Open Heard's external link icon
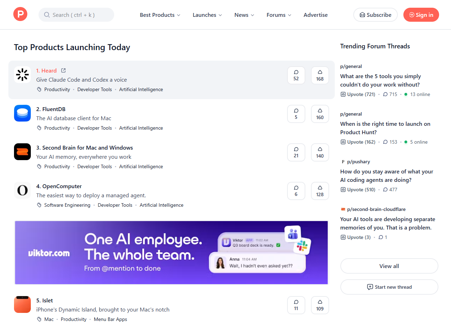The image size is (451, 322). coord(63,70)
